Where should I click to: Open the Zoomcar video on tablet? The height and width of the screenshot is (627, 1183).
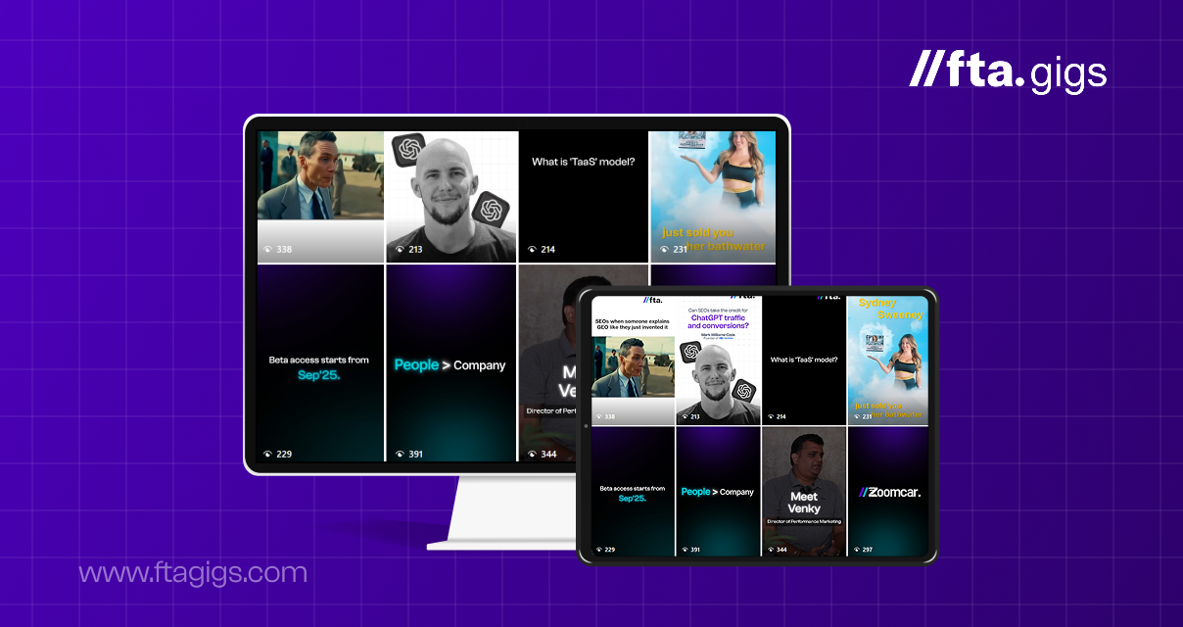888,492
